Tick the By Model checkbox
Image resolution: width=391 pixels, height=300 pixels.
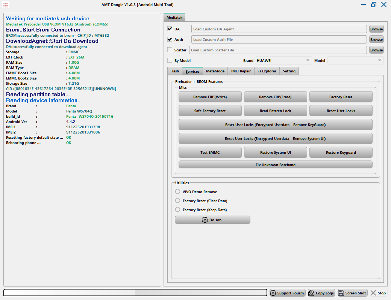coord(170,60)
